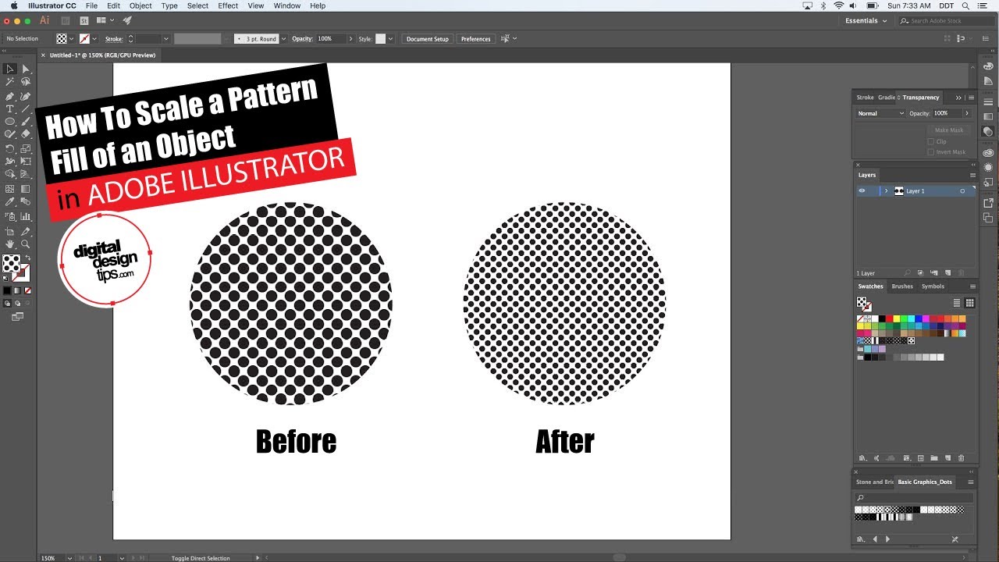Viewport: 999px width, 562px height.
Task: Click the Document Setup button
Action: coord(428,38)
